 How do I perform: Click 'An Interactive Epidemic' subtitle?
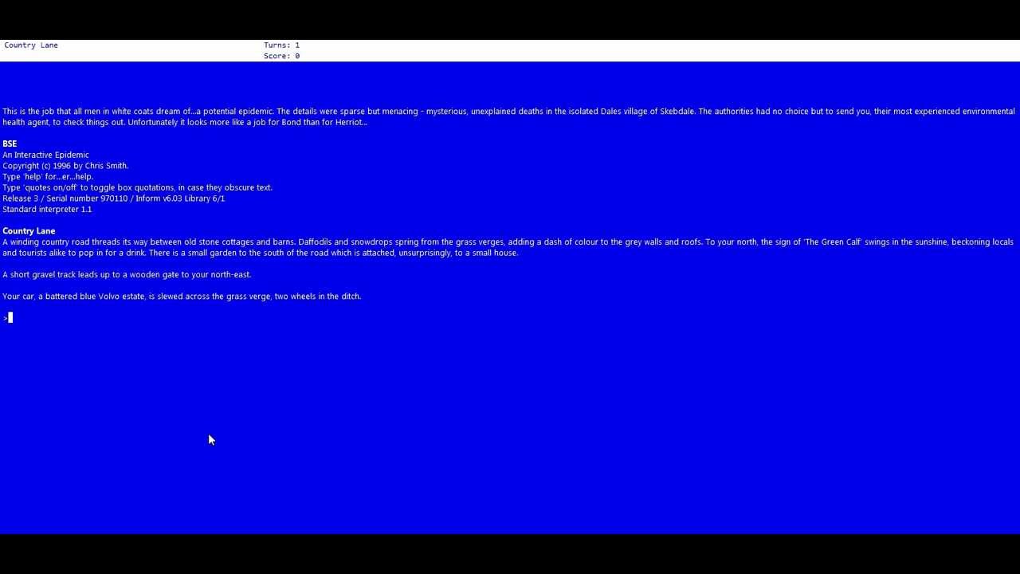[x=45, y=155]
